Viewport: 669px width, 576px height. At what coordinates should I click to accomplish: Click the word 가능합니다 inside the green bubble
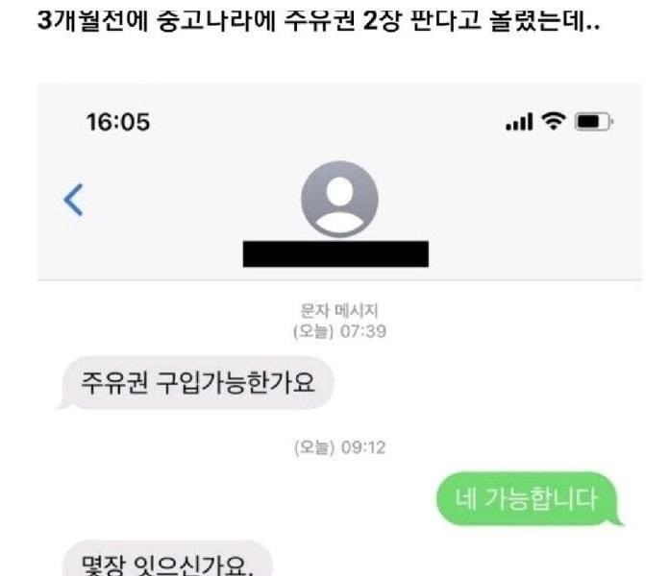(x=541, y=499)
